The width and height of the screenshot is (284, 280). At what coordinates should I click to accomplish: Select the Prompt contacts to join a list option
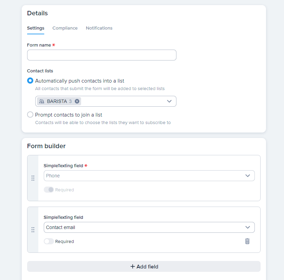click(30, 115)
